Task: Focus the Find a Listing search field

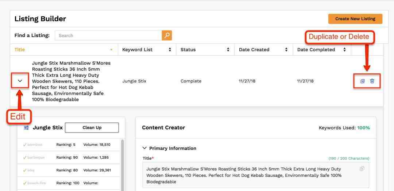Action: [108, 36]
